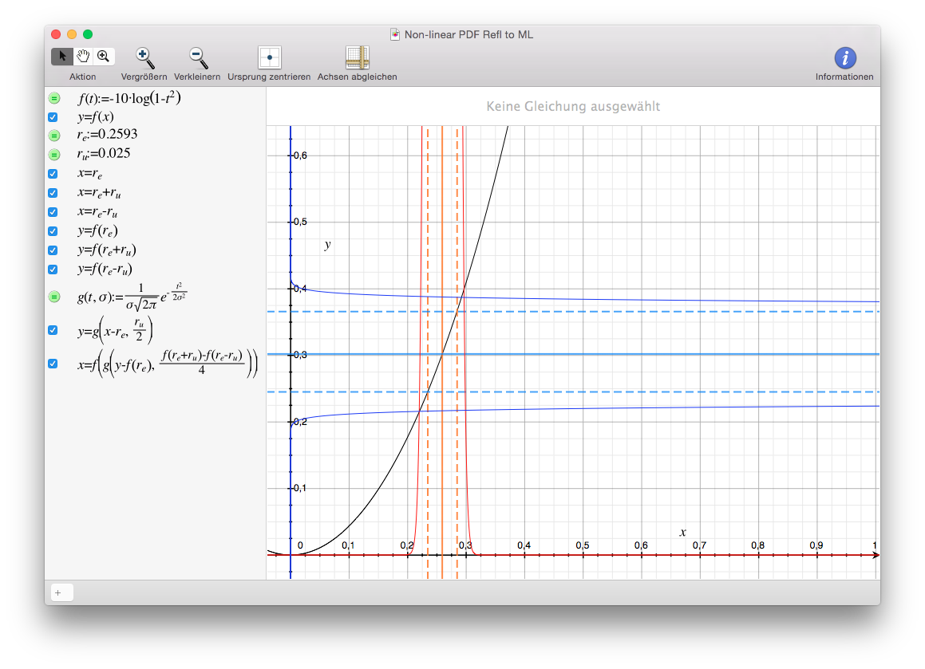Screen dimensions: 925x669
Task: Select the x=r_e+r_u equation text
Action: (99, 193)
